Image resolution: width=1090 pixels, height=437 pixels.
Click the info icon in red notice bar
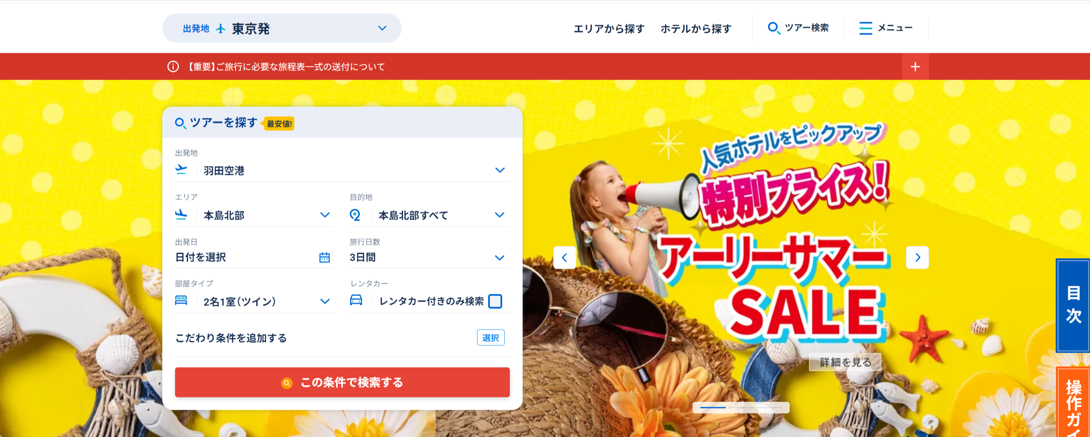(x=173, y=66)
